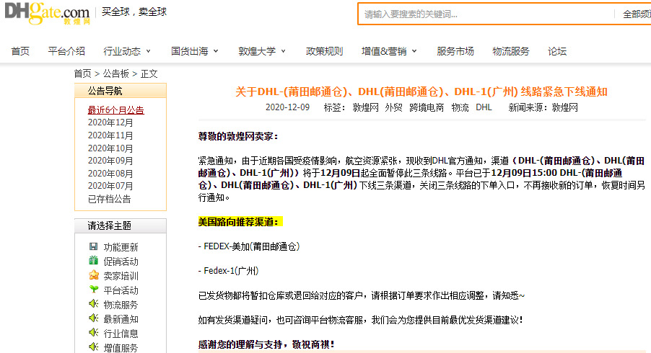The image size is (651, 353).
Task: Open the 政策规则 navigation item
Action: (324, 51)
